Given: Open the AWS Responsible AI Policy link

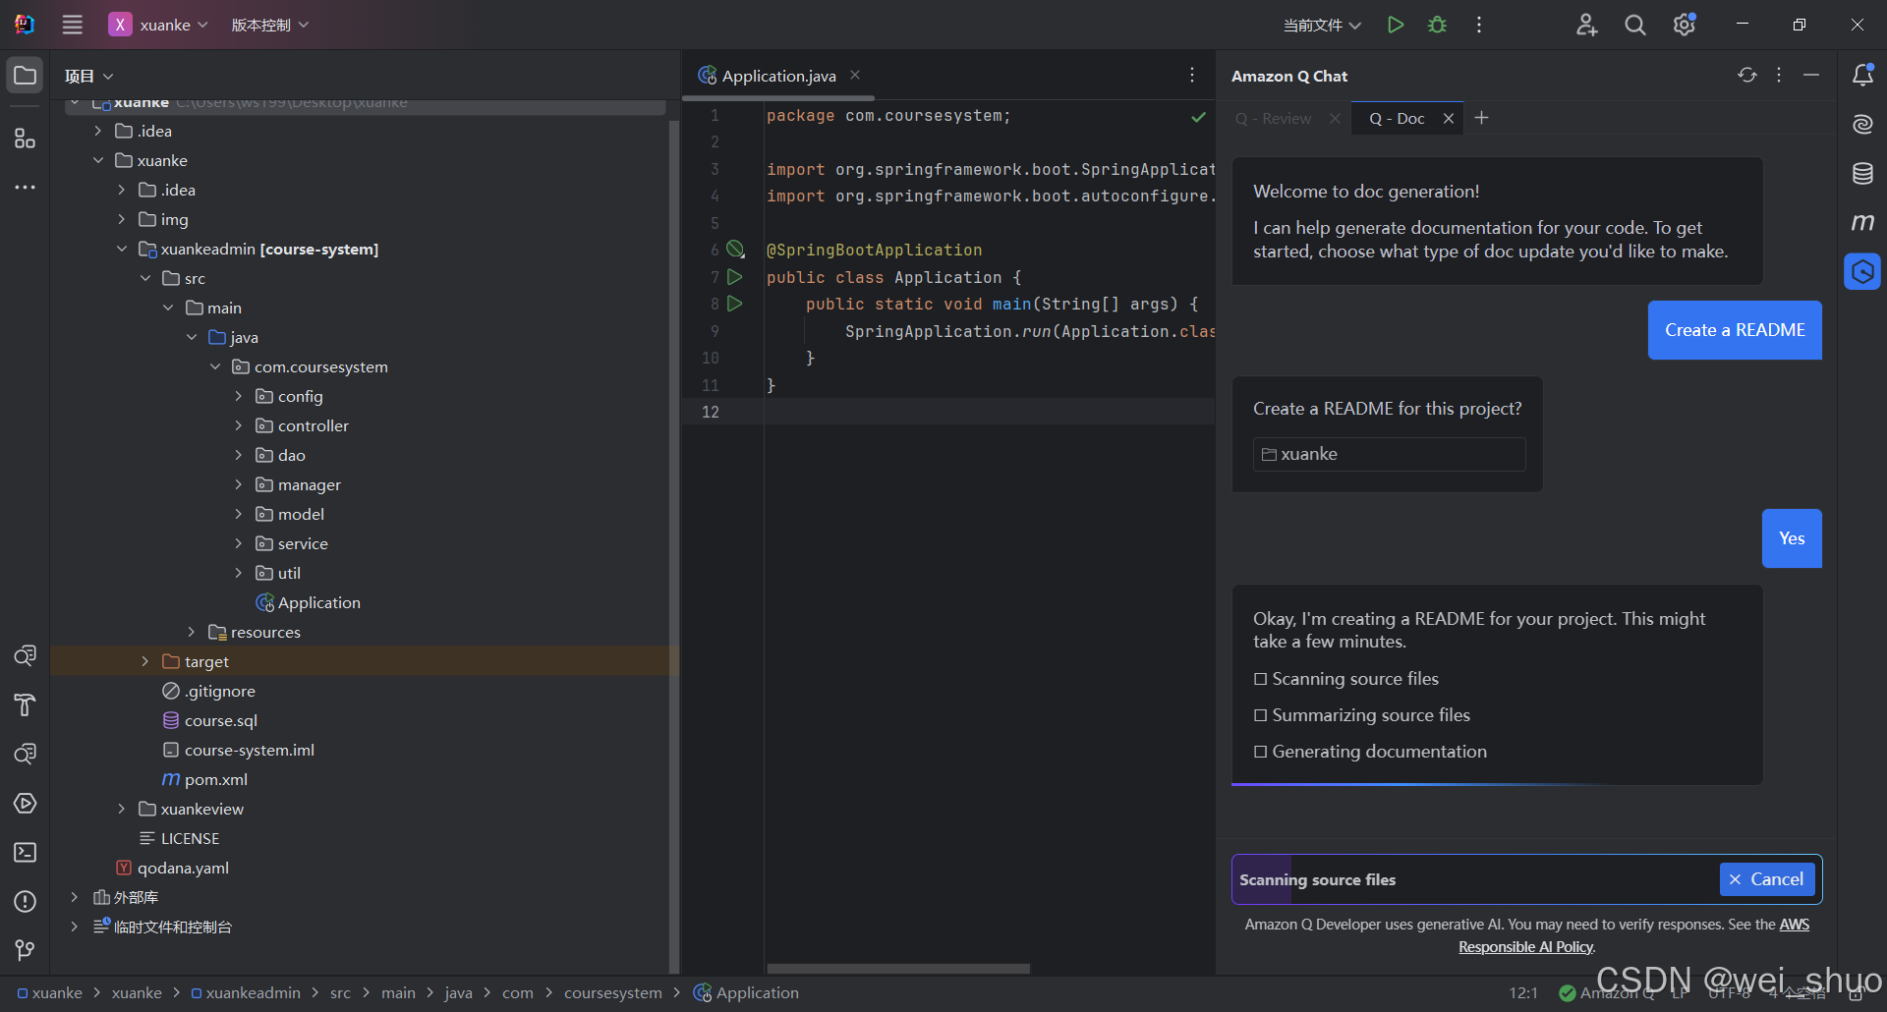Looking at the screenshot, I should (1633, 935).
